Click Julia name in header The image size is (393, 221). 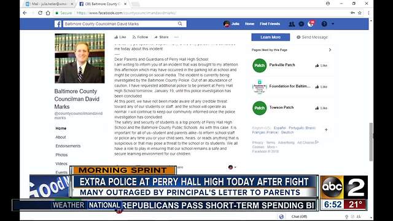235,24
